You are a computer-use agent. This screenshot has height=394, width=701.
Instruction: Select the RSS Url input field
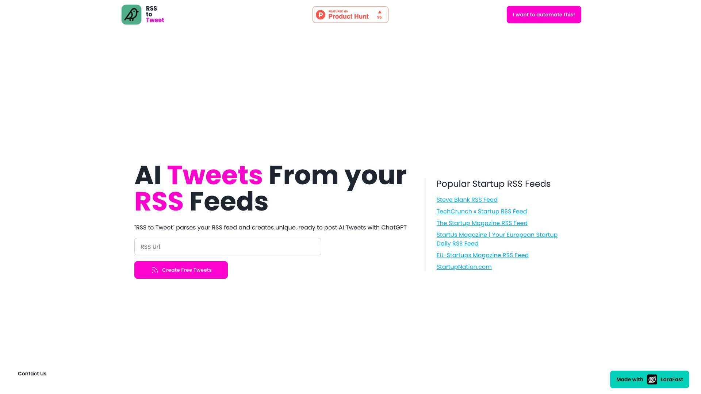pos(228,247)
